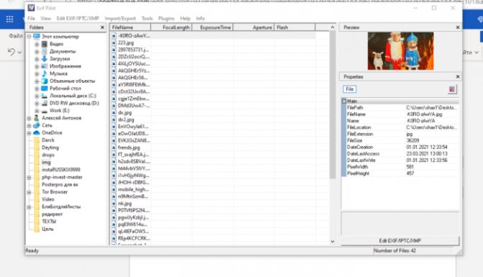Select the DVD RW дисковод (D:) drive icon
The image size is (483, 277).
point(45,103)
